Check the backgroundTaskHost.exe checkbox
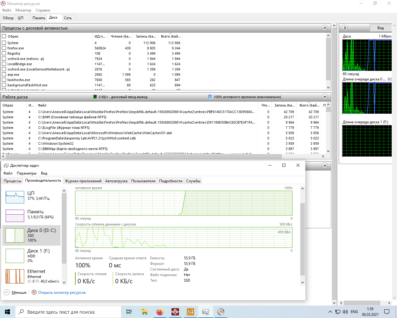Viewport: 397px width, 318px height. point(4,85)
